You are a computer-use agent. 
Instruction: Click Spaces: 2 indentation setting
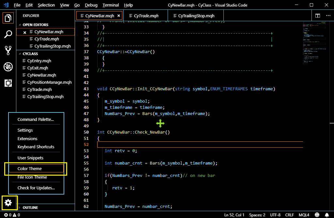257,215
